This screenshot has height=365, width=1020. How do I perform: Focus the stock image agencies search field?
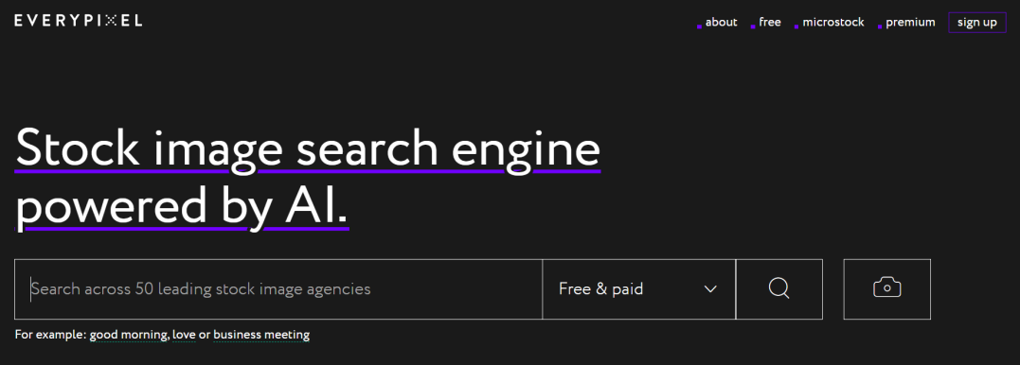tap(278, 289)
